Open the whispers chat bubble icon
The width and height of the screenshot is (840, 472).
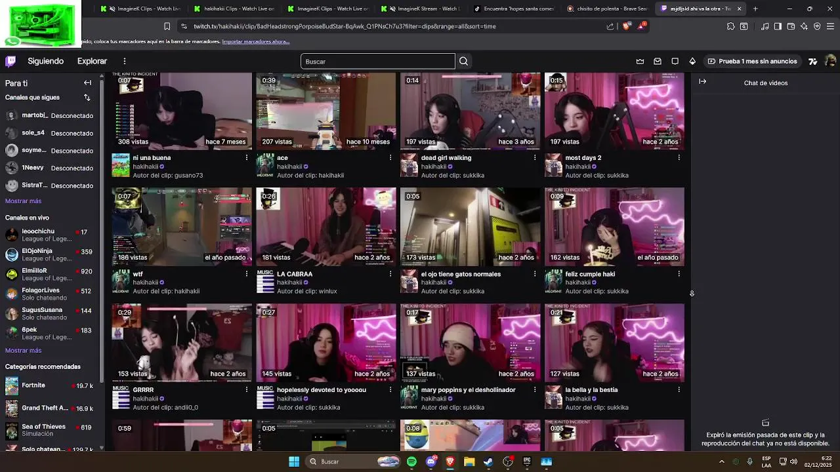click(675, 61)
